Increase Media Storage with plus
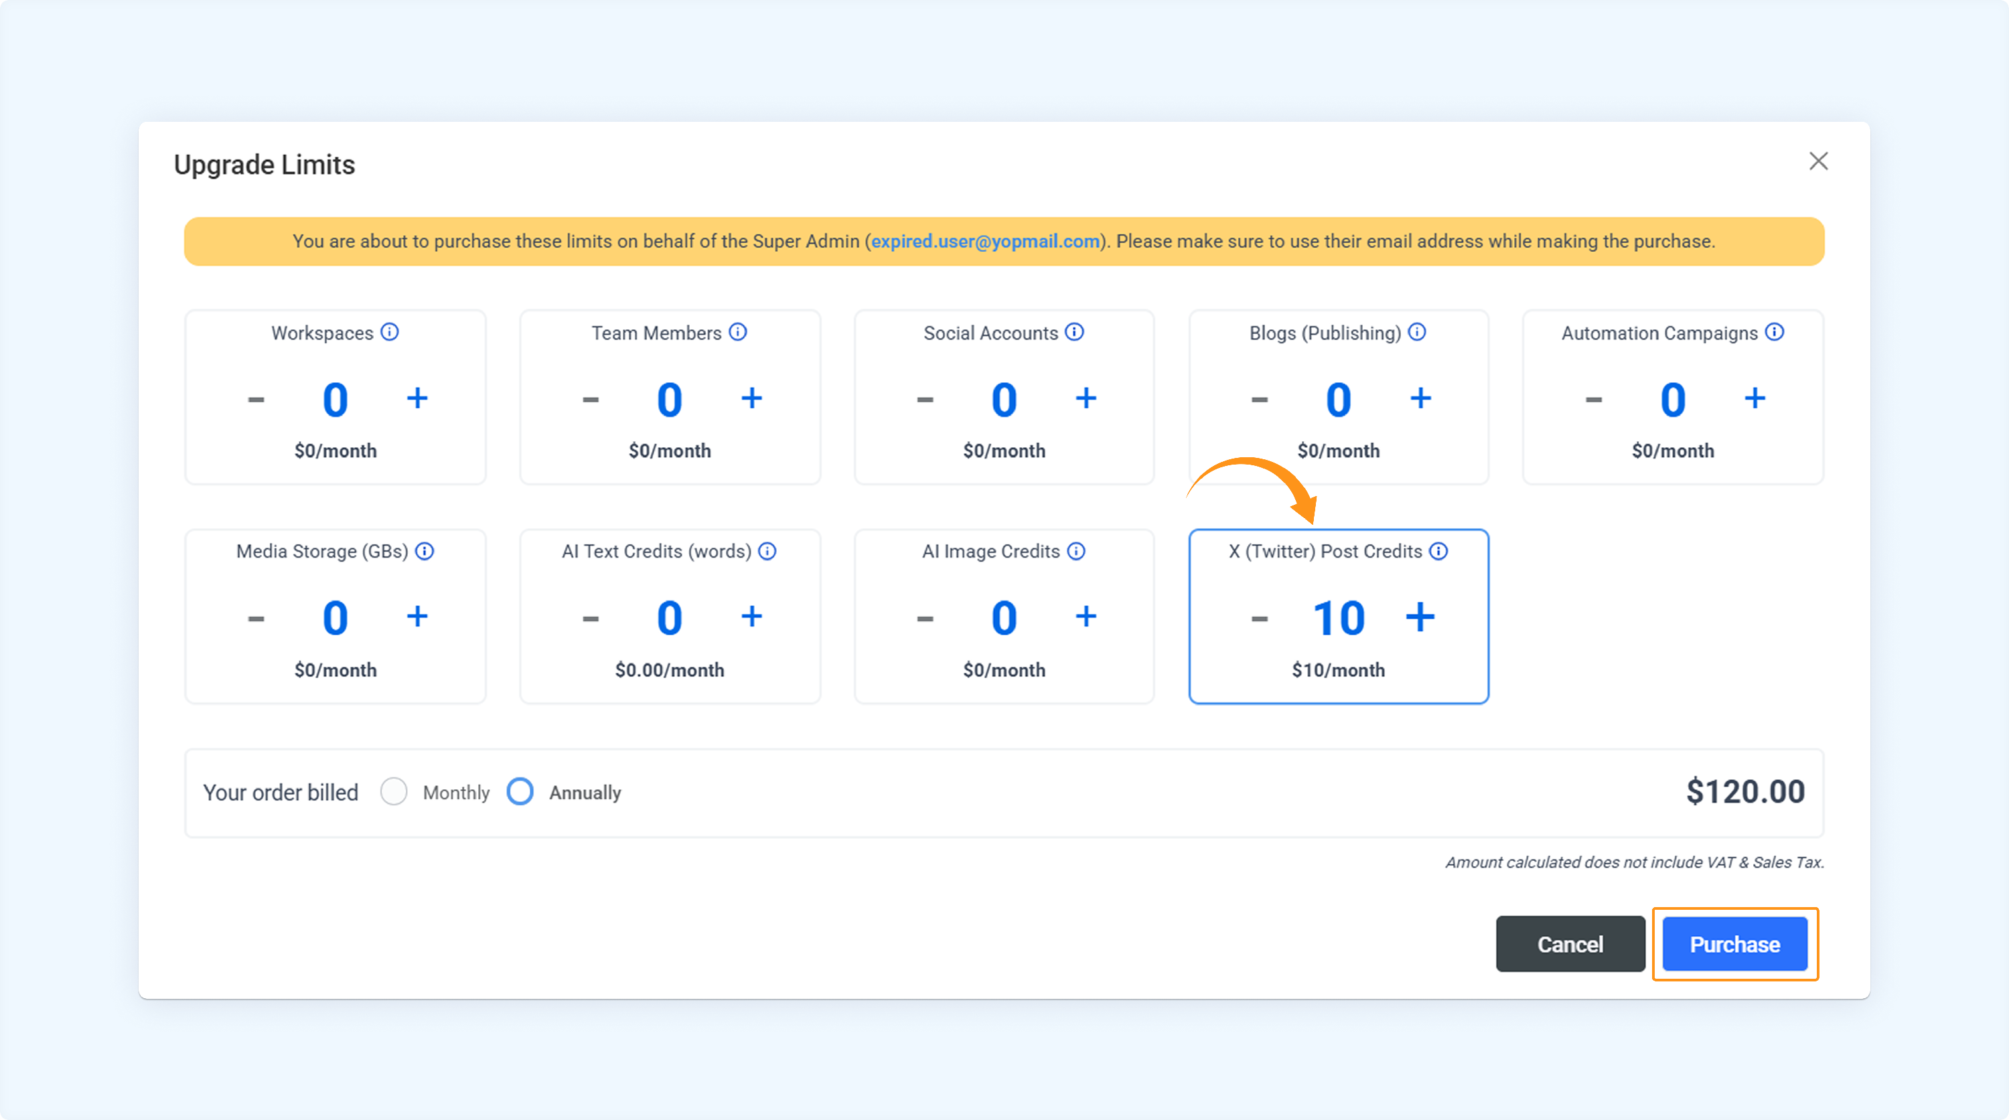 (417, 617)
